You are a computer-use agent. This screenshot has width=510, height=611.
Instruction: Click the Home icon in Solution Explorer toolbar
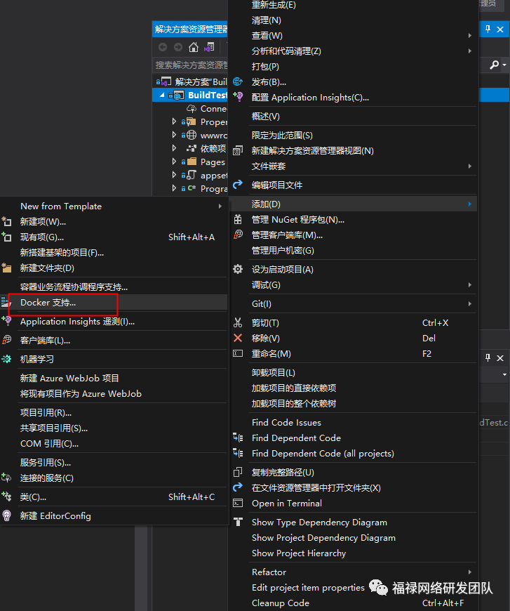tap(194, 47)
